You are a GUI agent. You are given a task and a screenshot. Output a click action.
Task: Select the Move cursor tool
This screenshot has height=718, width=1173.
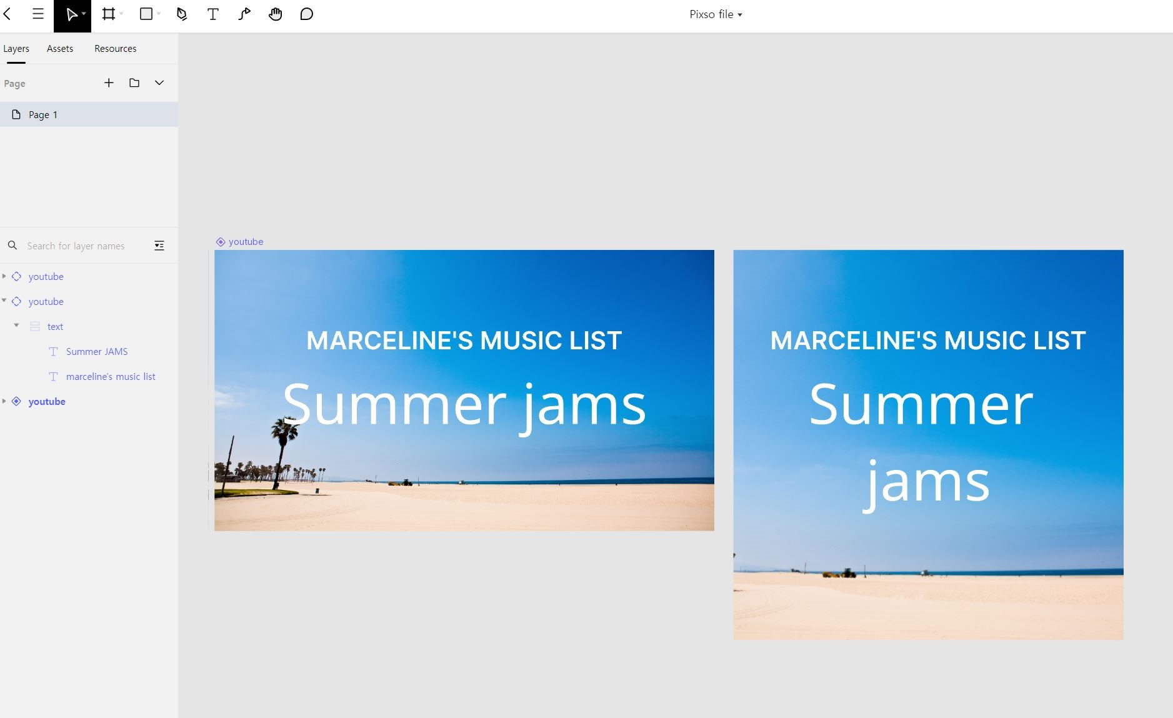tap(71, 14)
